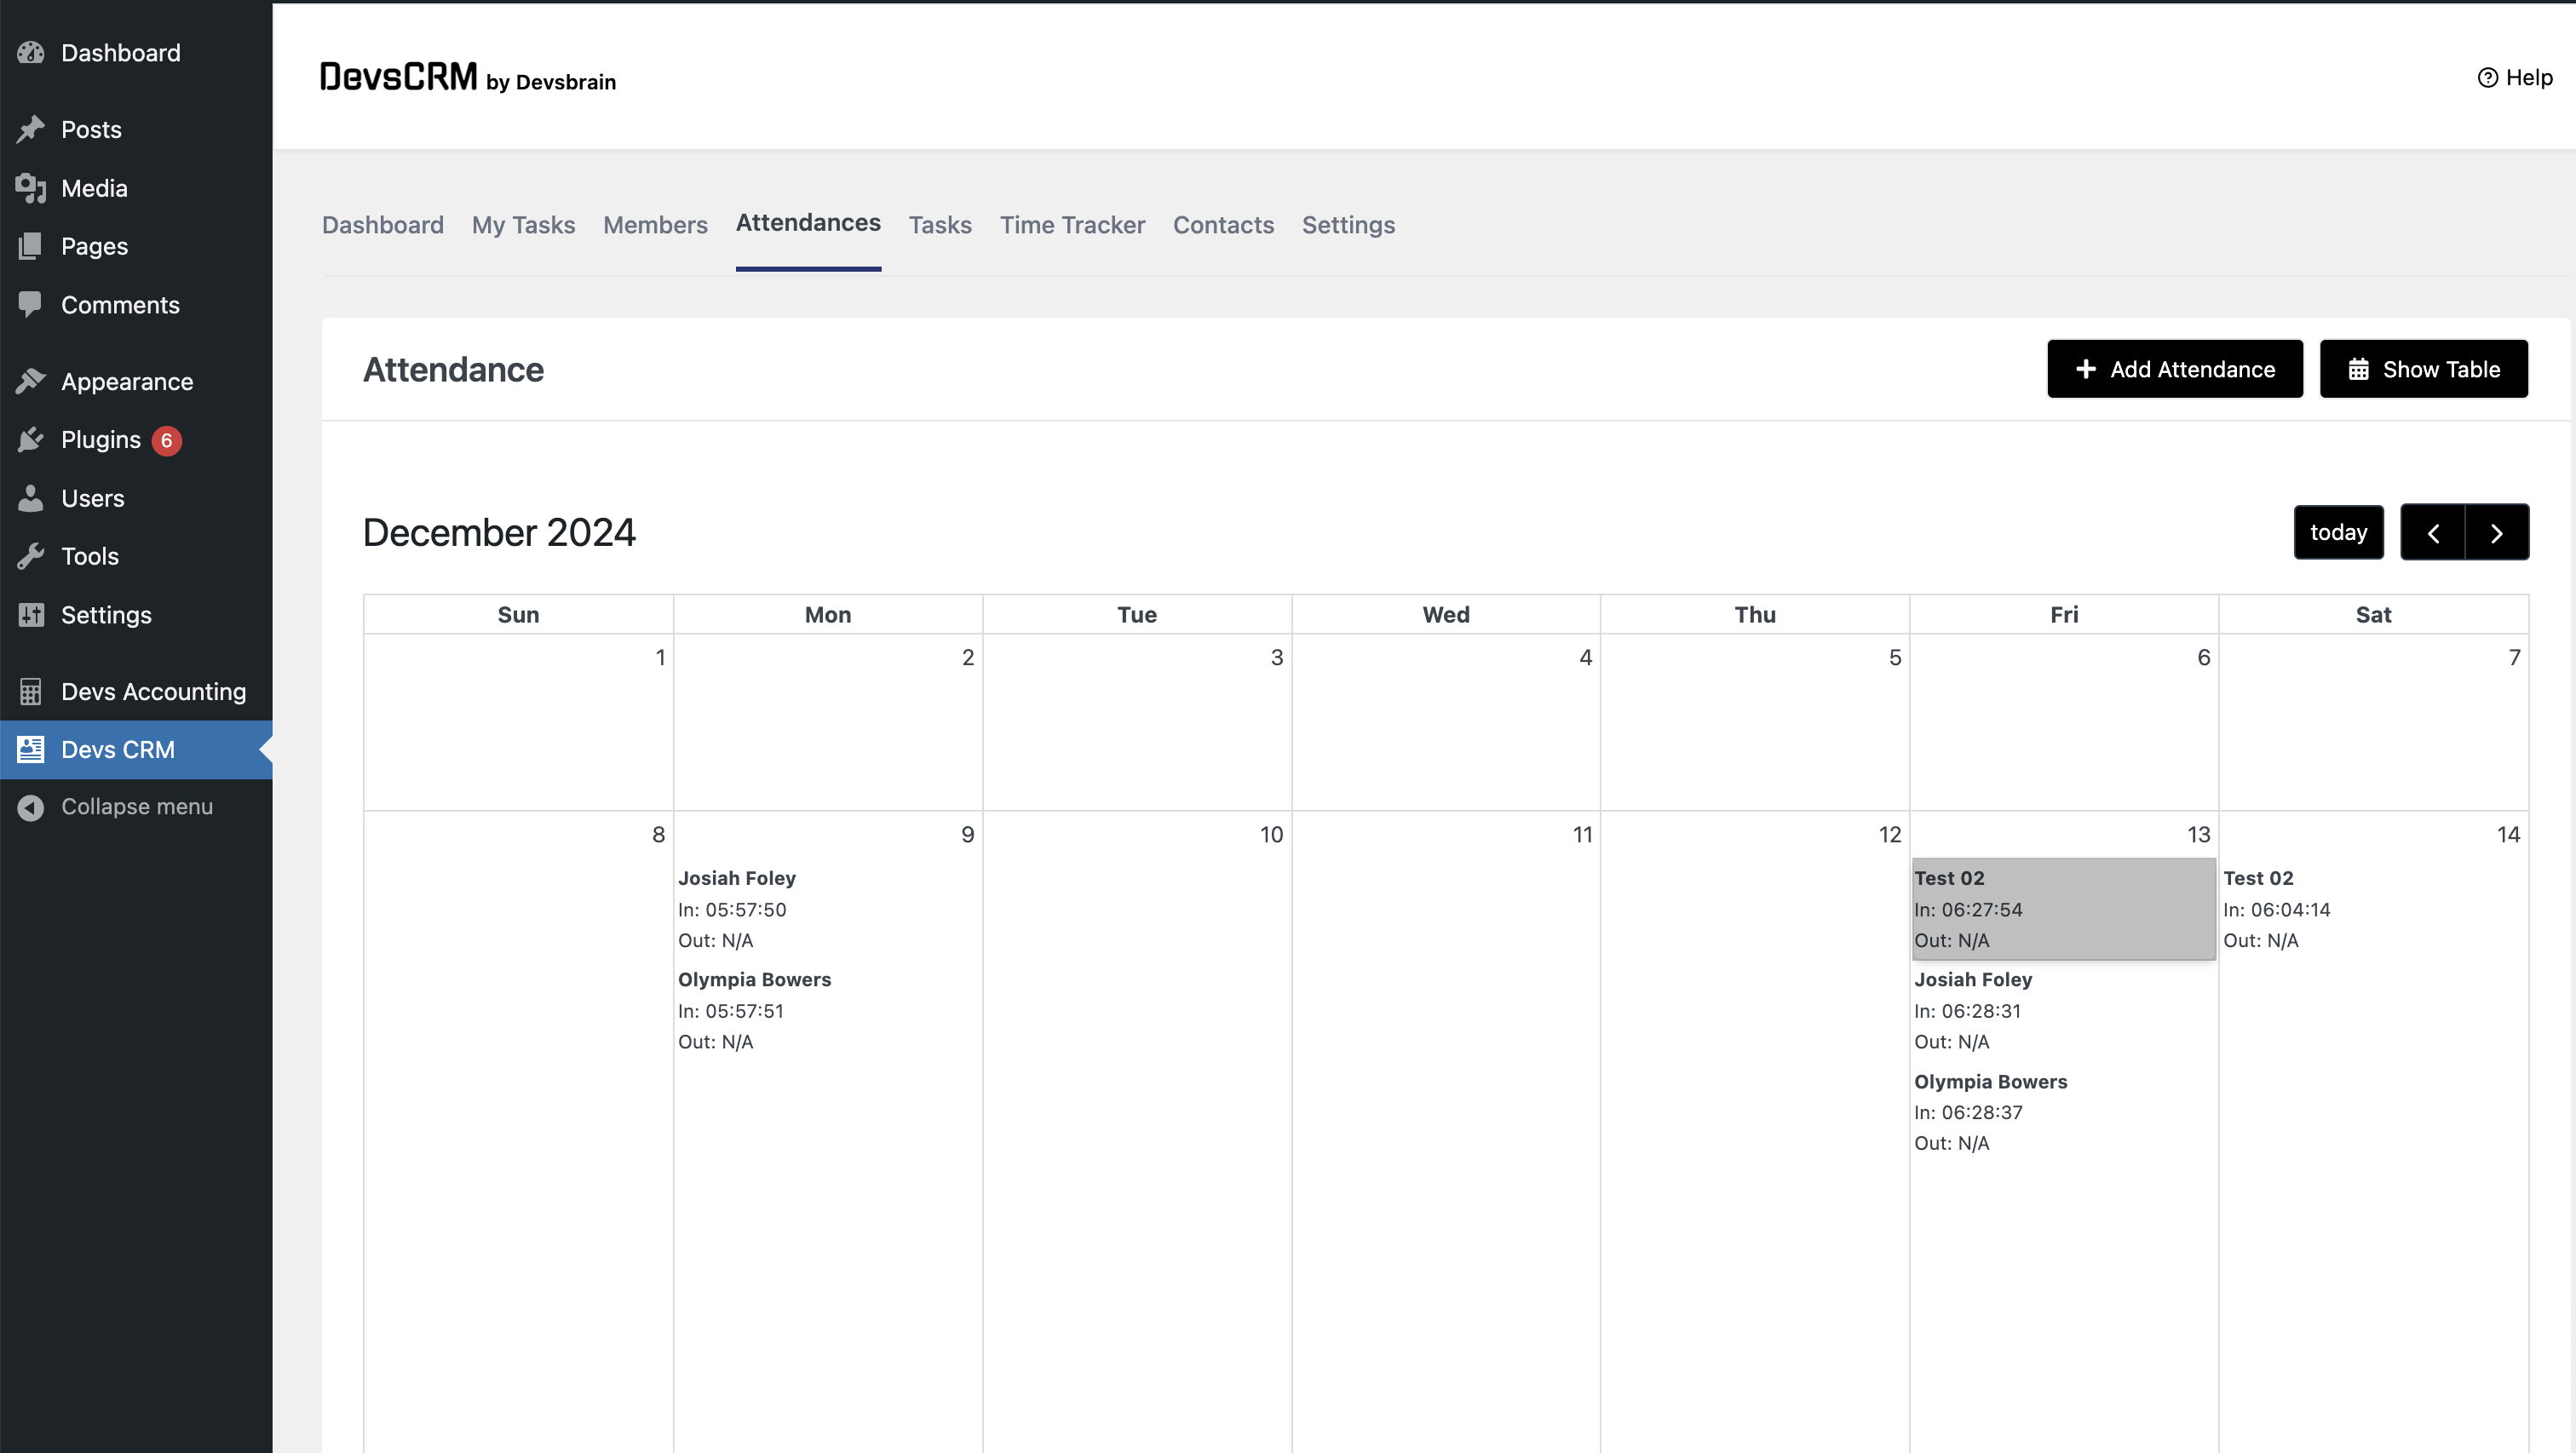Image resolution: width=2576 pixels, height=1453 pixels.
Task: Click the Plugins plug icon
Action: coord(31,440)
